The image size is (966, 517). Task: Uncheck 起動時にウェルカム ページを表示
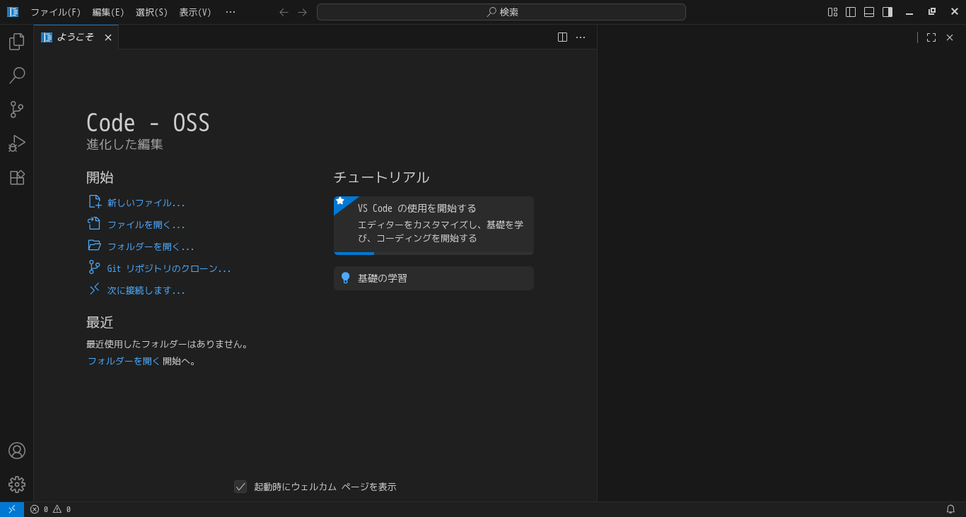[x=240, y=487]
